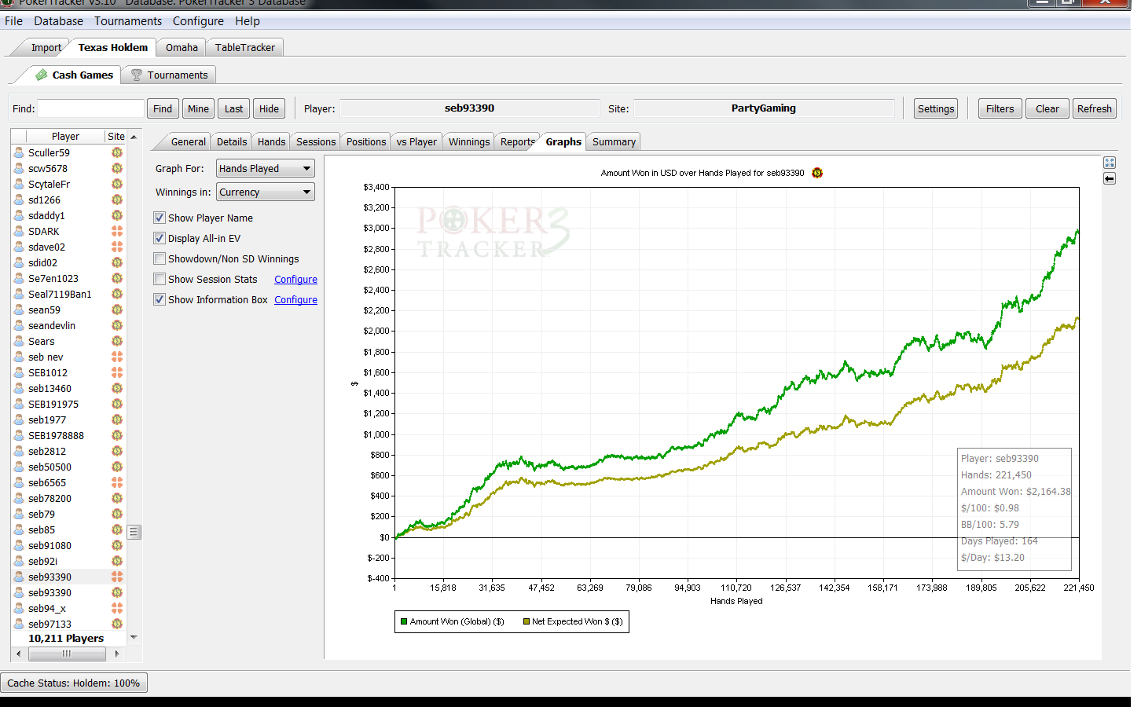
Task: Toggle Display All-in EV checkbox
Action: click(160, 238)
